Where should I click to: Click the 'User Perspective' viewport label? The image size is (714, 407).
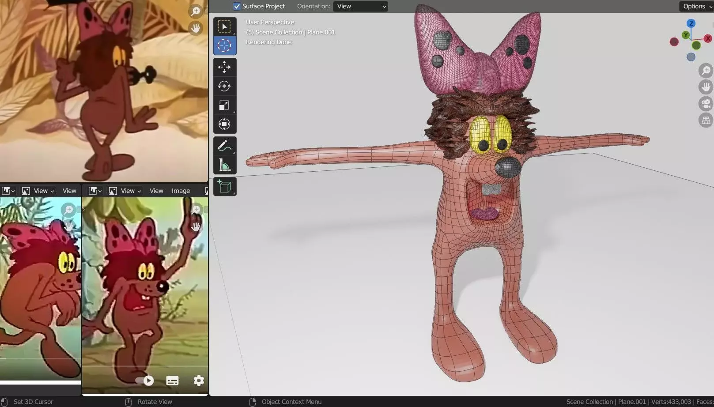pos(270,22)
